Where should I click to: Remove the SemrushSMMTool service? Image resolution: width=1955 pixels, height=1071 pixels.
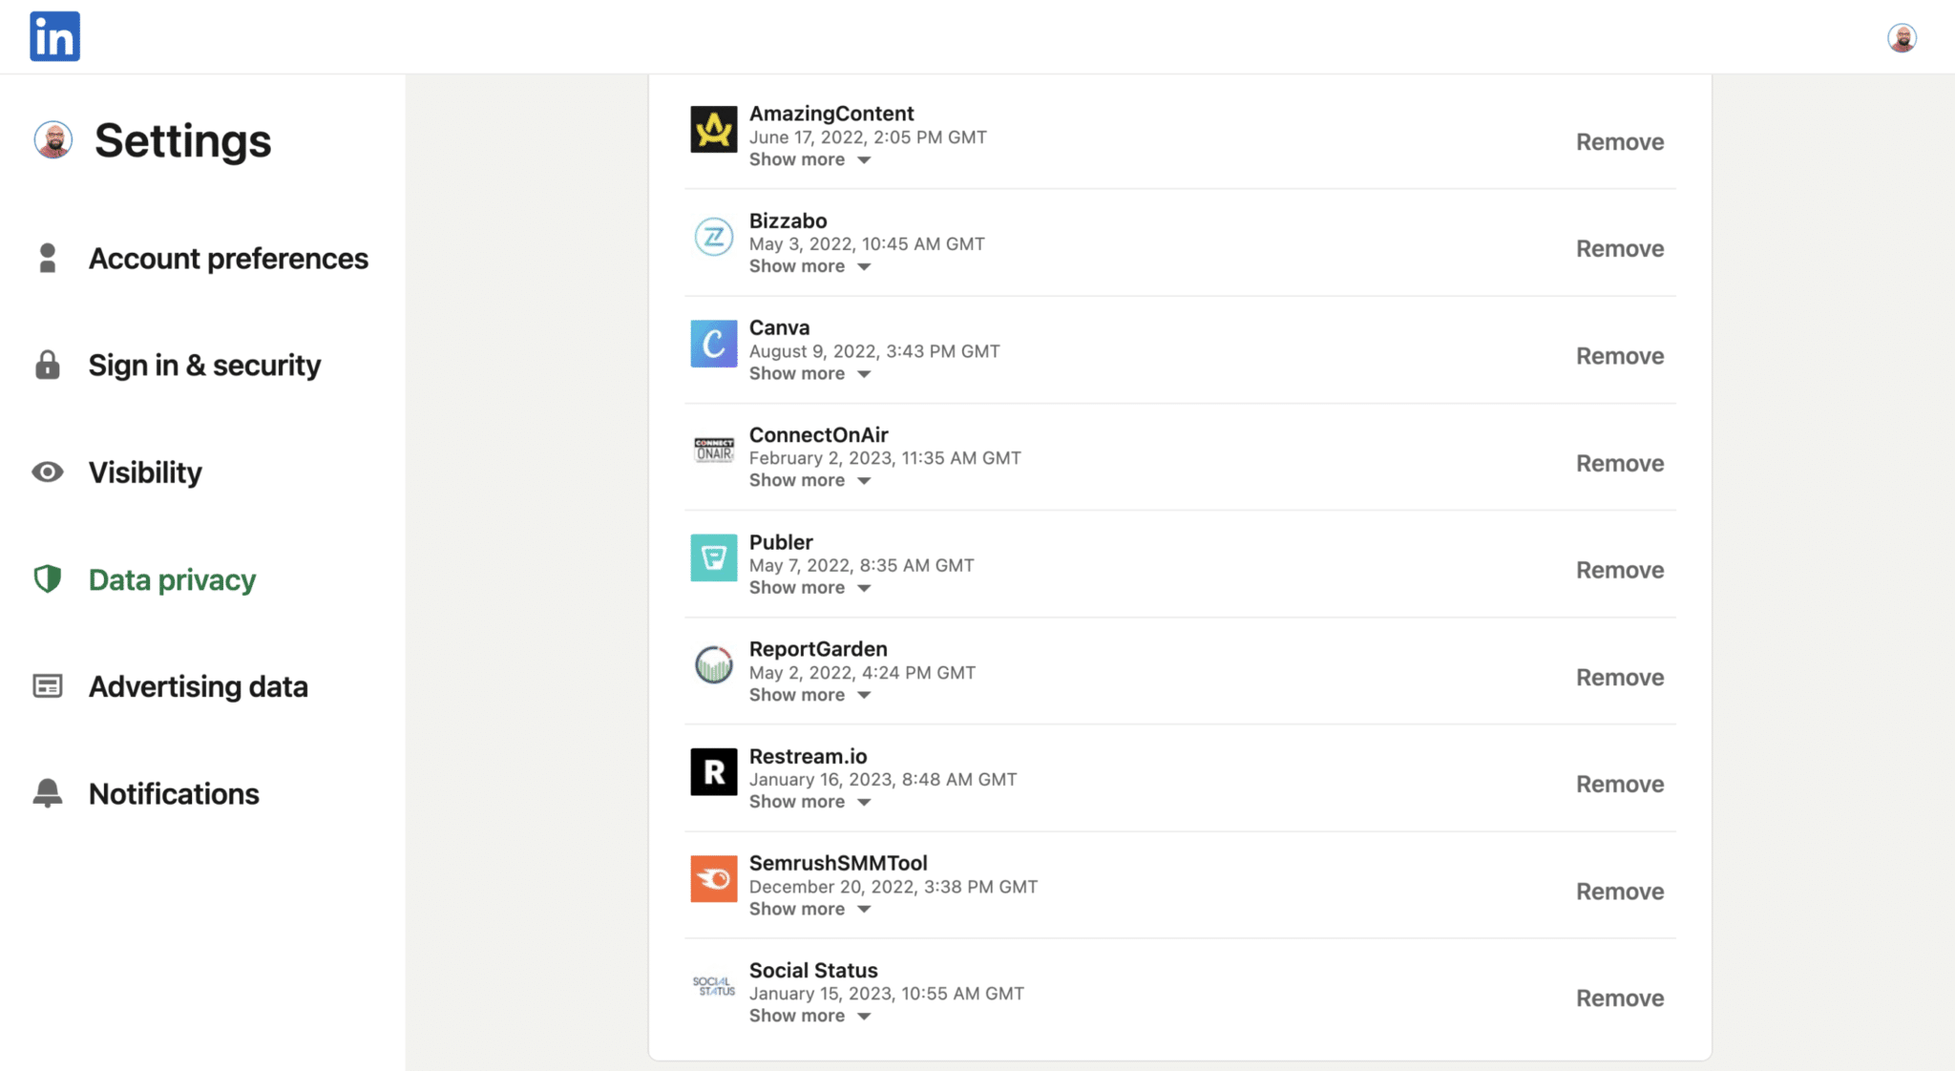1620,892
